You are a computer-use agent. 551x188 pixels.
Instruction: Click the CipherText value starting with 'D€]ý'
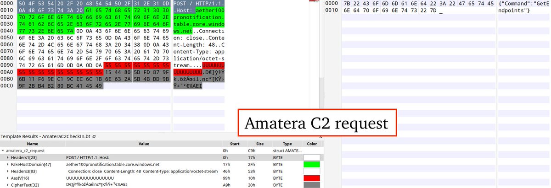[x=96, y=184]
